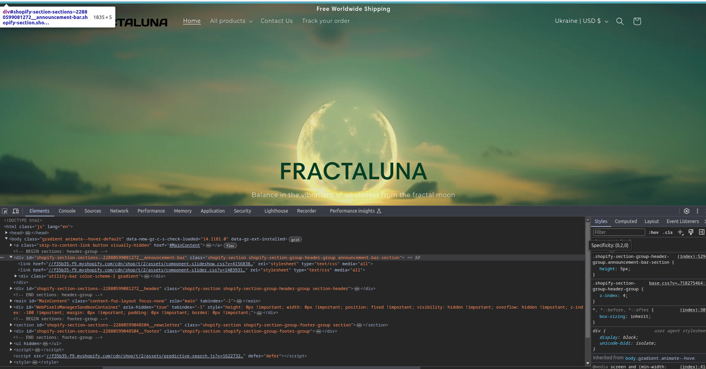
Task: Open the shopping cart icon
Action: click(x=637, y=21)
